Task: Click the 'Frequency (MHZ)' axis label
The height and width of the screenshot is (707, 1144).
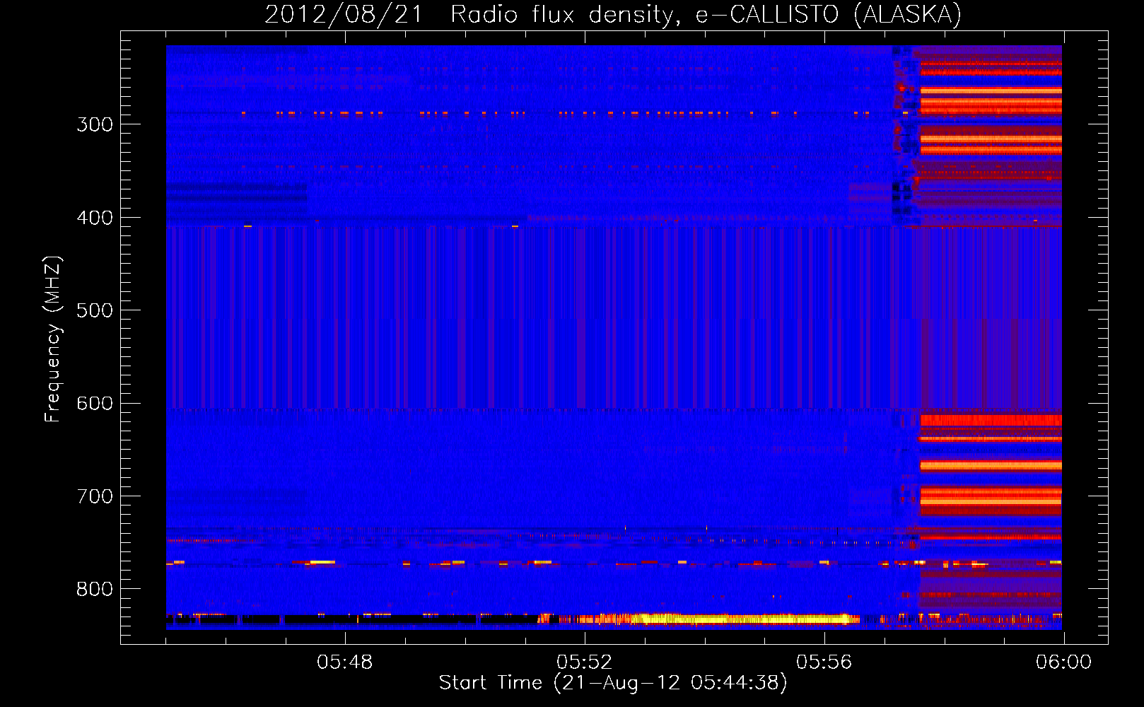Action: pos(52,339)
